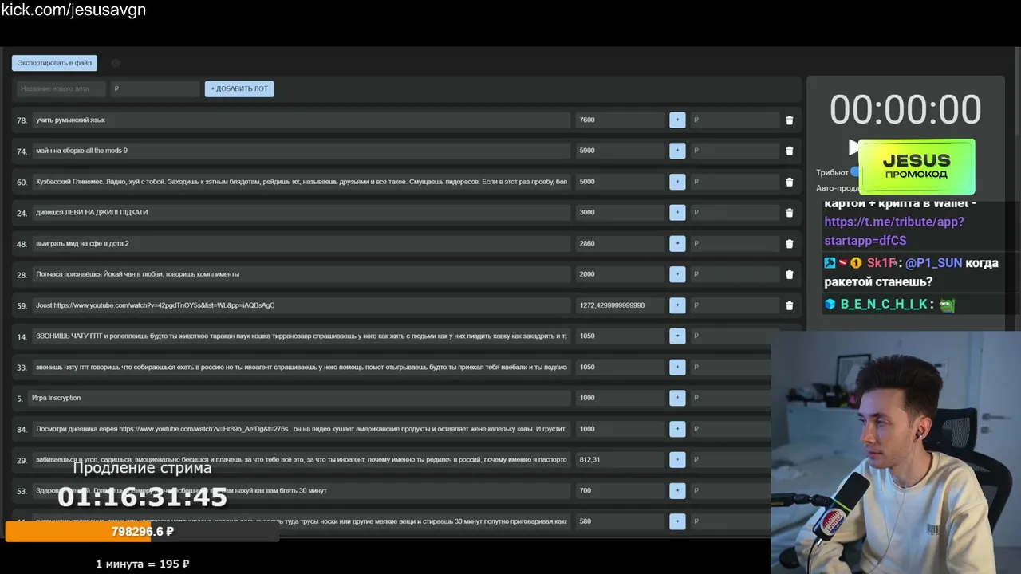
Task: Click the B_E_N_C_H_I_K username in chat
Action: [x=884, y=305]
